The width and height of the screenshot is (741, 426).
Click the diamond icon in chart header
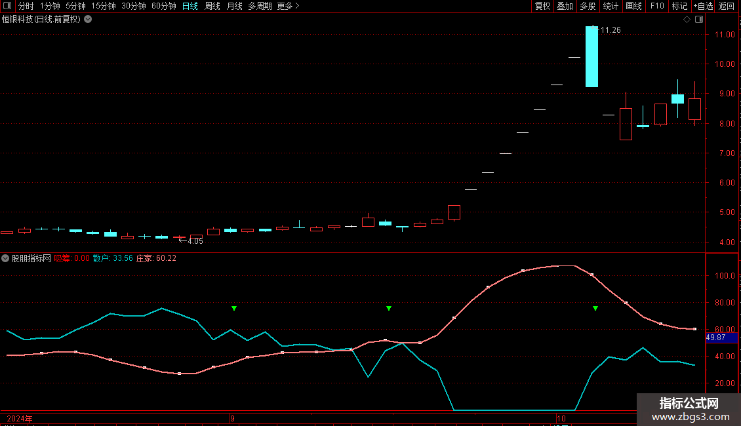[x=687, y=20]
